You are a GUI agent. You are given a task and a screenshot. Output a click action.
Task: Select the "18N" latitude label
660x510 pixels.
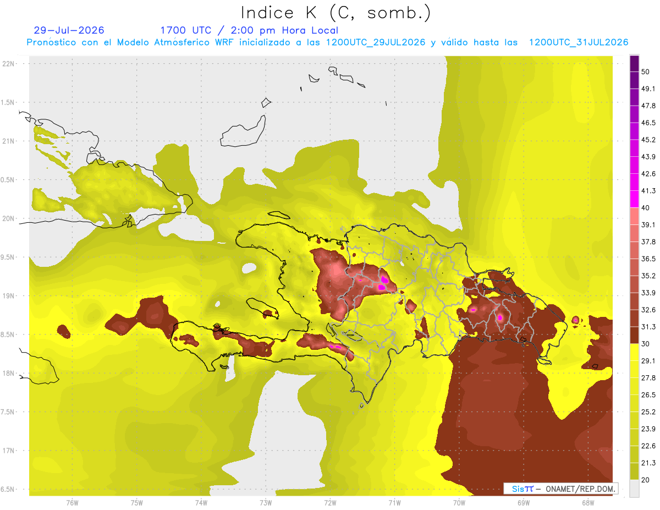coord(8,373)
